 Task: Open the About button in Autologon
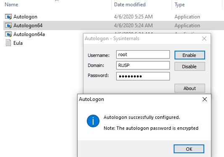(190, 88)
